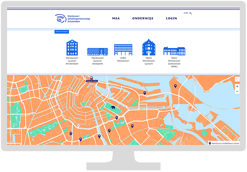247x172 pixels.
Task: Open the Kiem Montessori (deelschool MML) link
Action: point(174,62)
